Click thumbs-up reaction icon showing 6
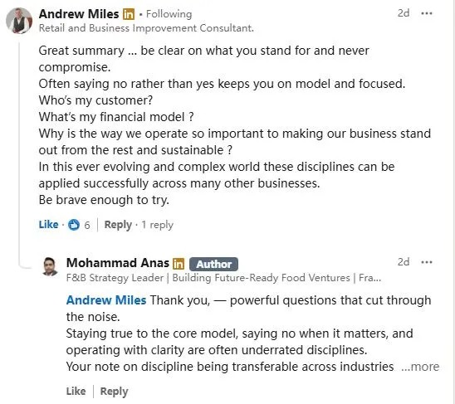This screenshot has height=404, width=455. (x=74, y=225)
